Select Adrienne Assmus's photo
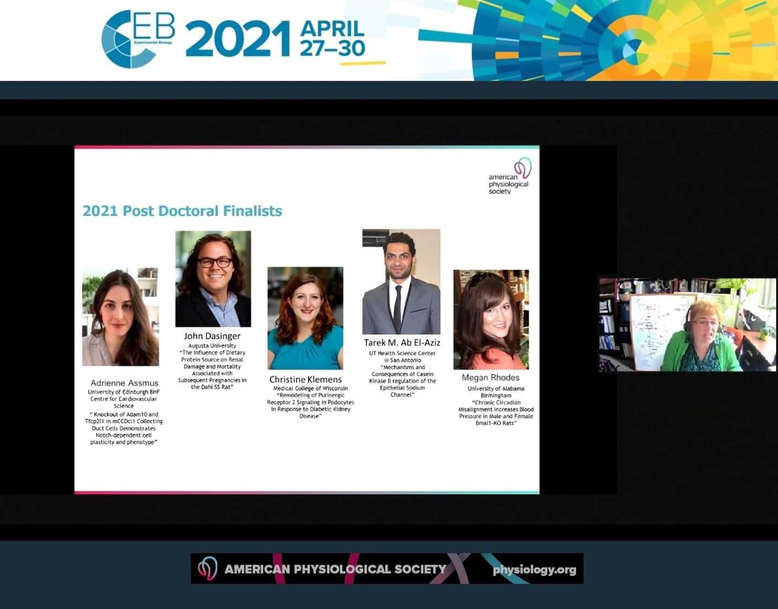This screenshot has height=609, width=778. pyautogui.click(x=120, y=317)
